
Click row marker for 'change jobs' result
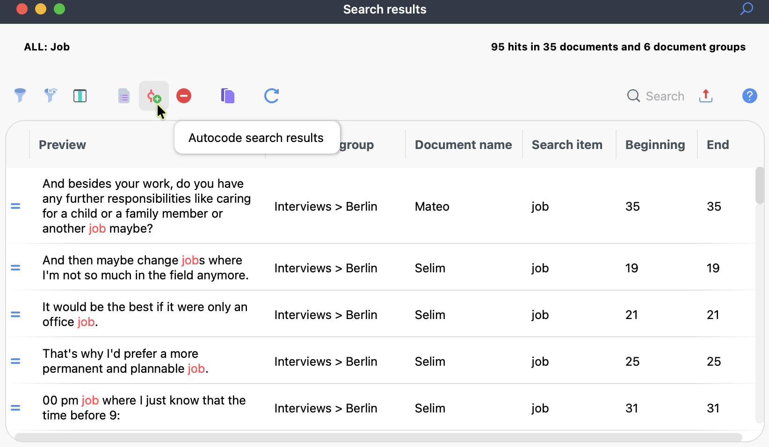15,268
